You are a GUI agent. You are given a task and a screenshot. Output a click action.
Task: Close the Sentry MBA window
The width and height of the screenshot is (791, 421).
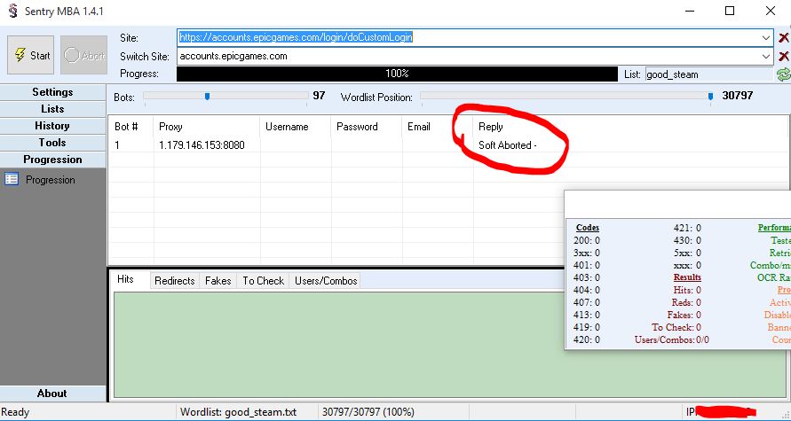[771, 11]
